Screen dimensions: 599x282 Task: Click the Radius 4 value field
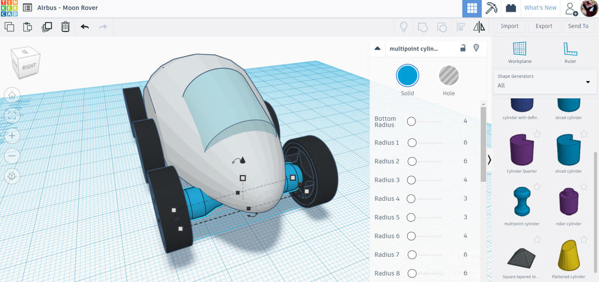465,199
